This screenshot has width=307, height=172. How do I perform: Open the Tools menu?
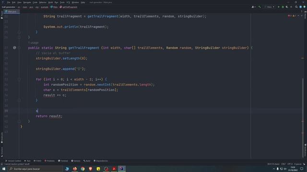(62, 2)
